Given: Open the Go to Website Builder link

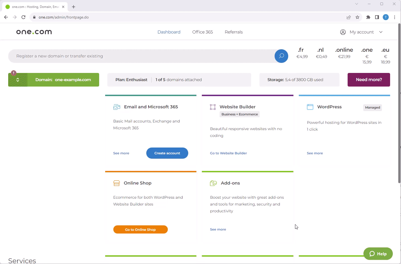Looking at the screenshot, I should [228, 153].
